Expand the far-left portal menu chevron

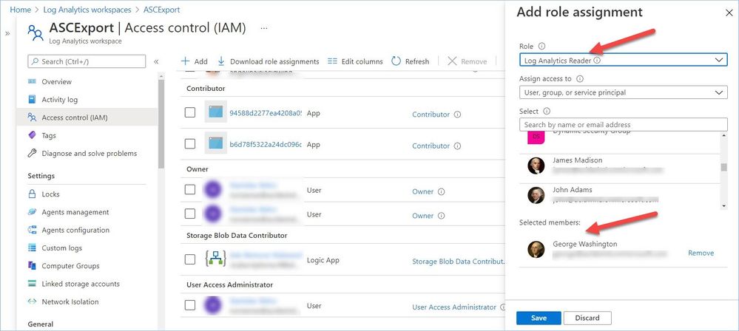coord(7,33)
